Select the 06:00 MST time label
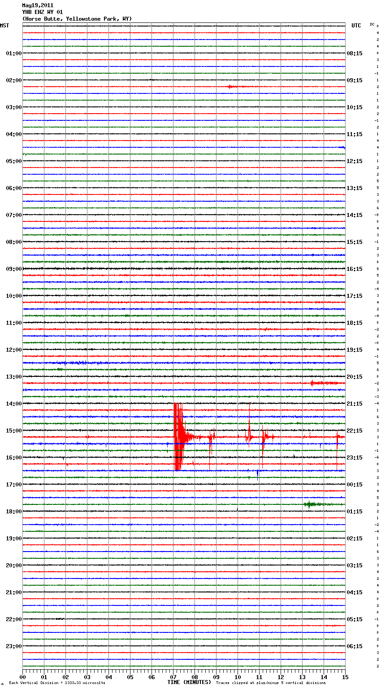Viewport: 381px width, 689px height. [14, 188]
